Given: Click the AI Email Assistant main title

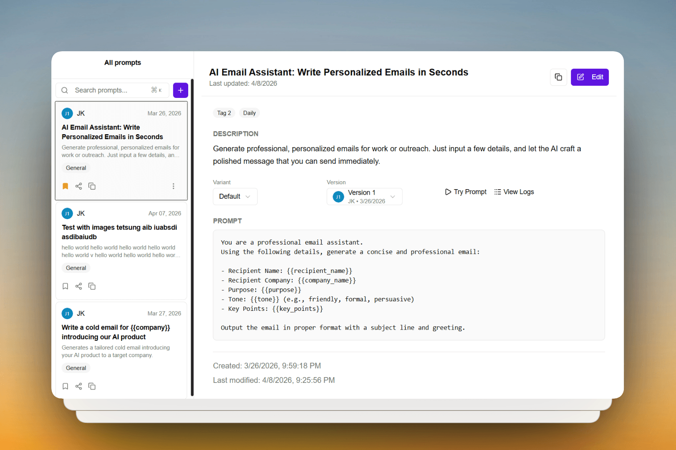Looking at the screenshot, I should (x=339, y=72).
